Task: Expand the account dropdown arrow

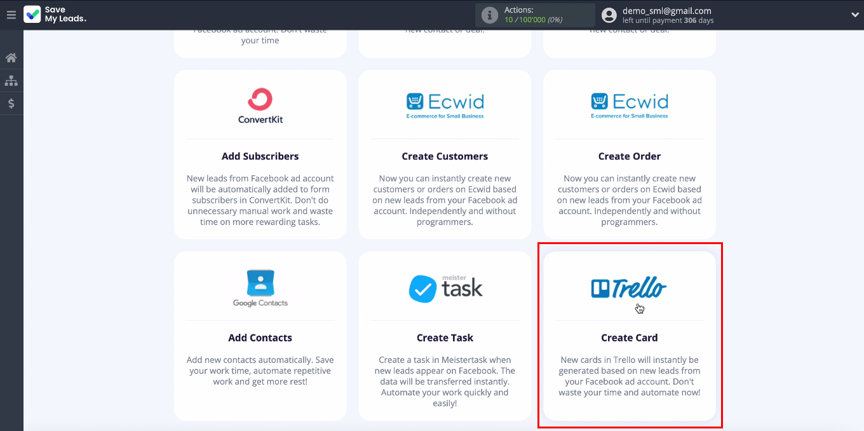Action: point(855,15)
